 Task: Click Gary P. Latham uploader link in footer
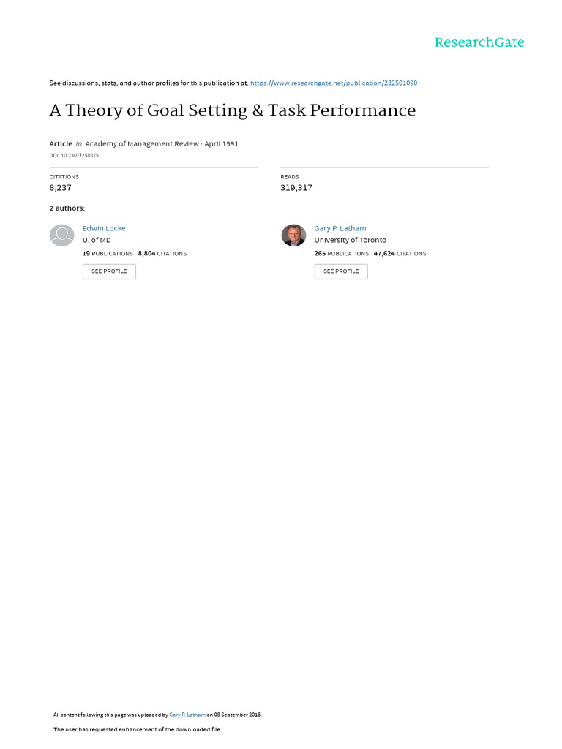(187, 715)
